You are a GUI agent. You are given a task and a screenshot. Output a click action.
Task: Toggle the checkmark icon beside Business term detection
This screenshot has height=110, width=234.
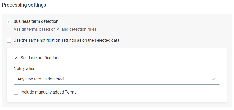9,21
